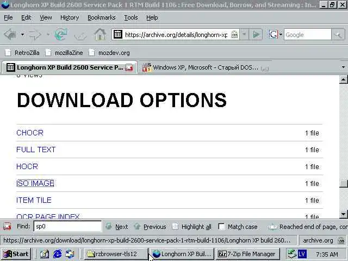
Task: Click Show Desktop quick launch icon
Action: point(70,254)
